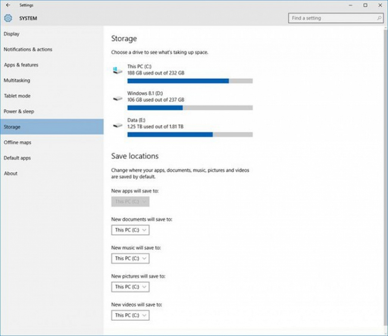The height and width of the screenshot is (336, 388).
Task: Click the This PC (C:) drive icon
Action: click(117, 70)
